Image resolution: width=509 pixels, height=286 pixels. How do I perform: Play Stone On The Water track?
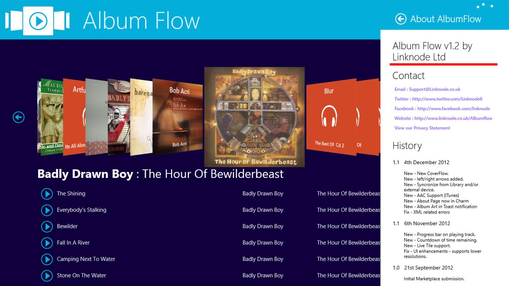pyautogui.click(x=47, y=275)
